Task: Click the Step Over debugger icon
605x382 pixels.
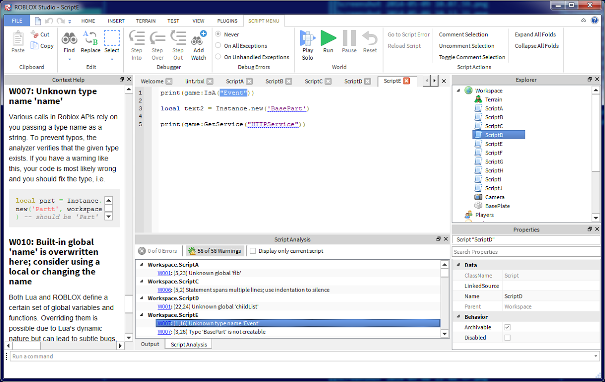Action: [x=157, y=38]
